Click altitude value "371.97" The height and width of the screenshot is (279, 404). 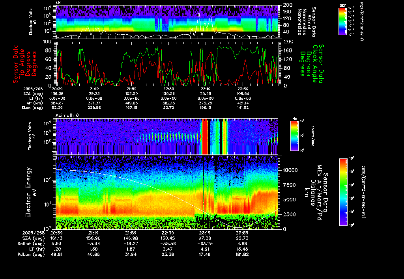tap(94, 103)
